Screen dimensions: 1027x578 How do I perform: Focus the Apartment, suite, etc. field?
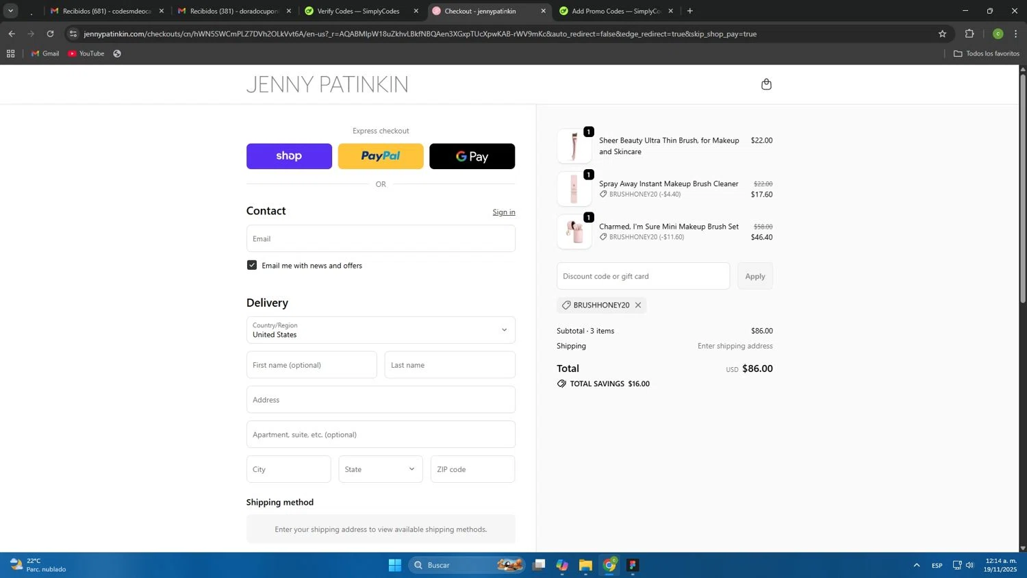pos(381,434)
